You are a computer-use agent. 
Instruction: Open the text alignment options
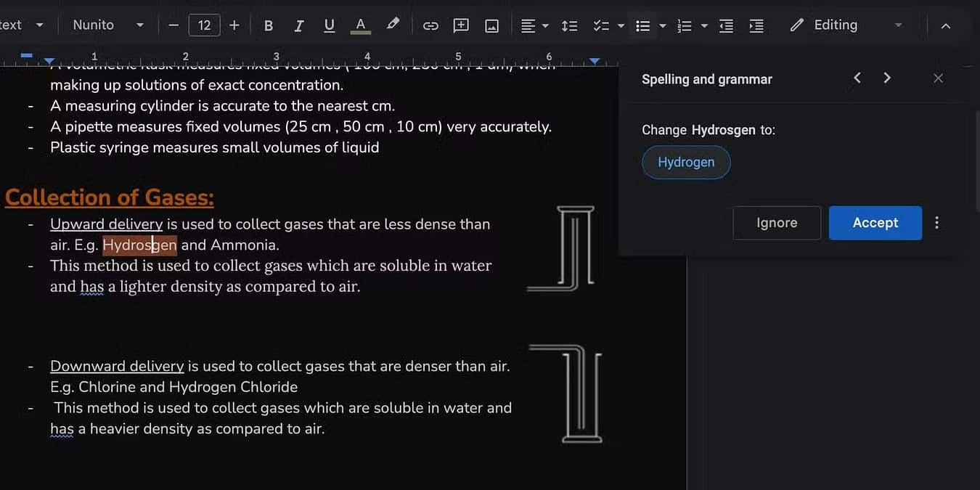[x=534, y=25]
